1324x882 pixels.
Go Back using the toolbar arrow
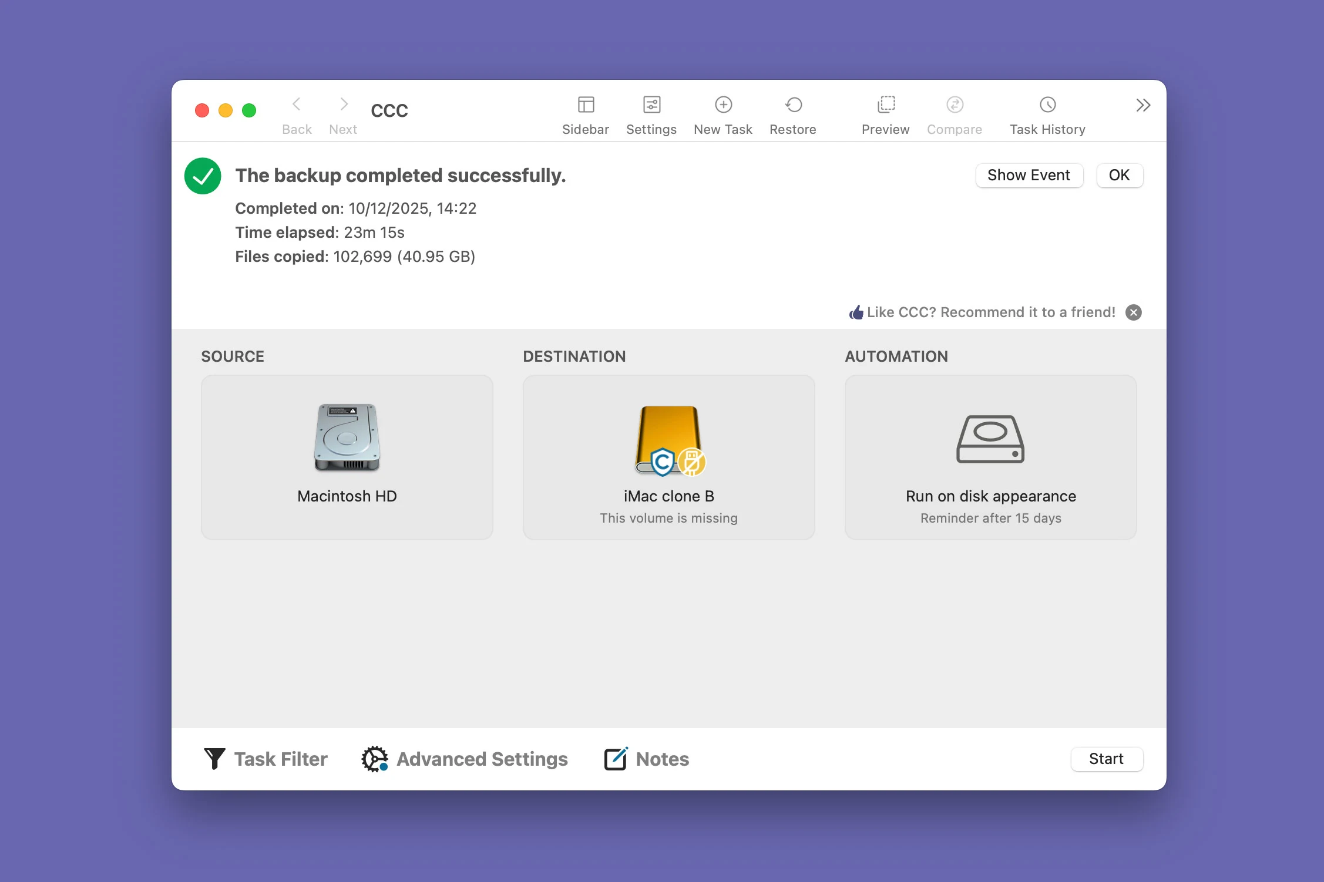(297, 115)
